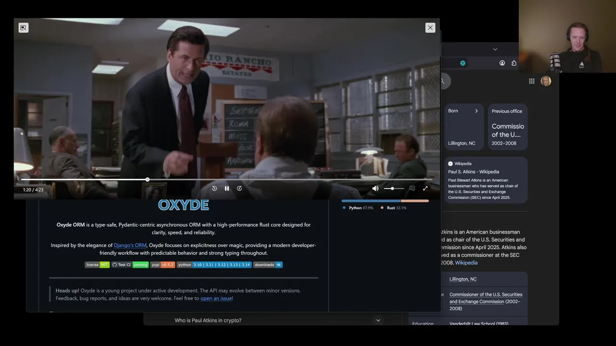Image resolution: width=616 pixels, height=346 pixels.
Task: Enter fullscreen video mode
Action: tap(425, 188)
